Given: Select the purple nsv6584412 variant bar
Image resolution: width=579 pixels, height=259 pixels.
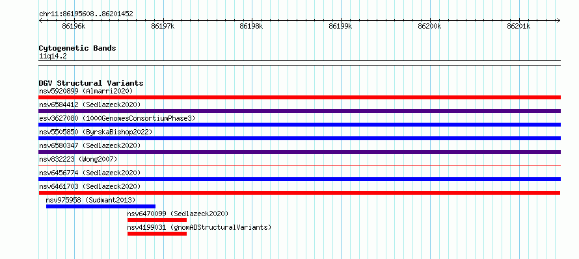Looking at the screenshot, I should click(x=299, y=111).
